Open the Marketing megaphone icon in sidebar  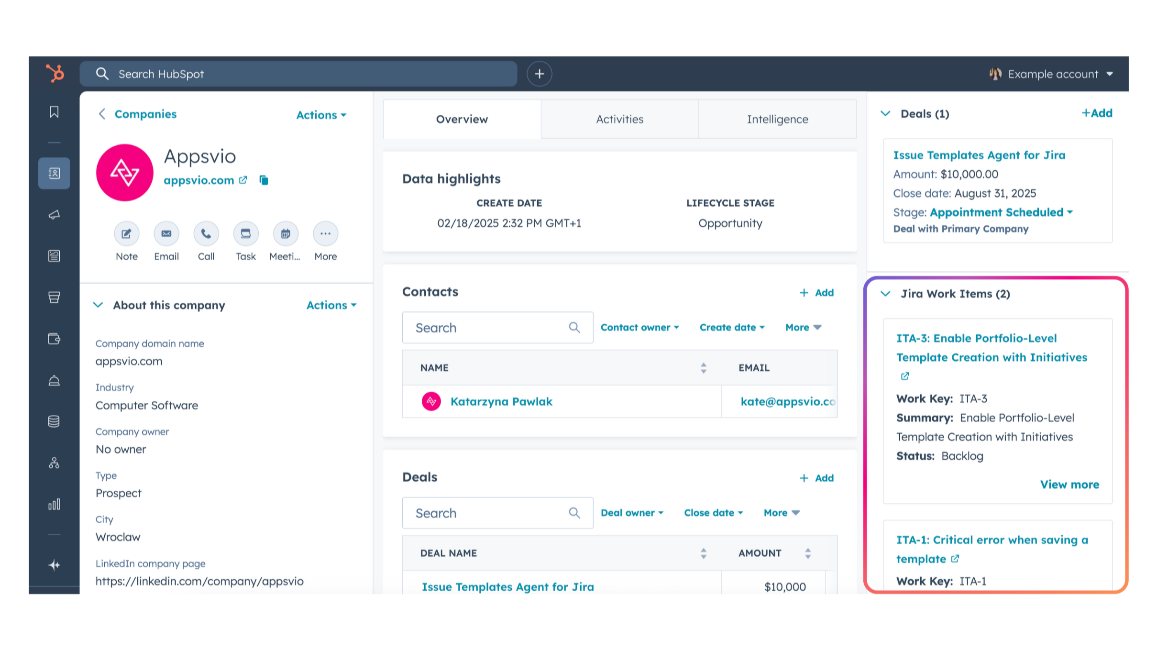coord(54,214)
